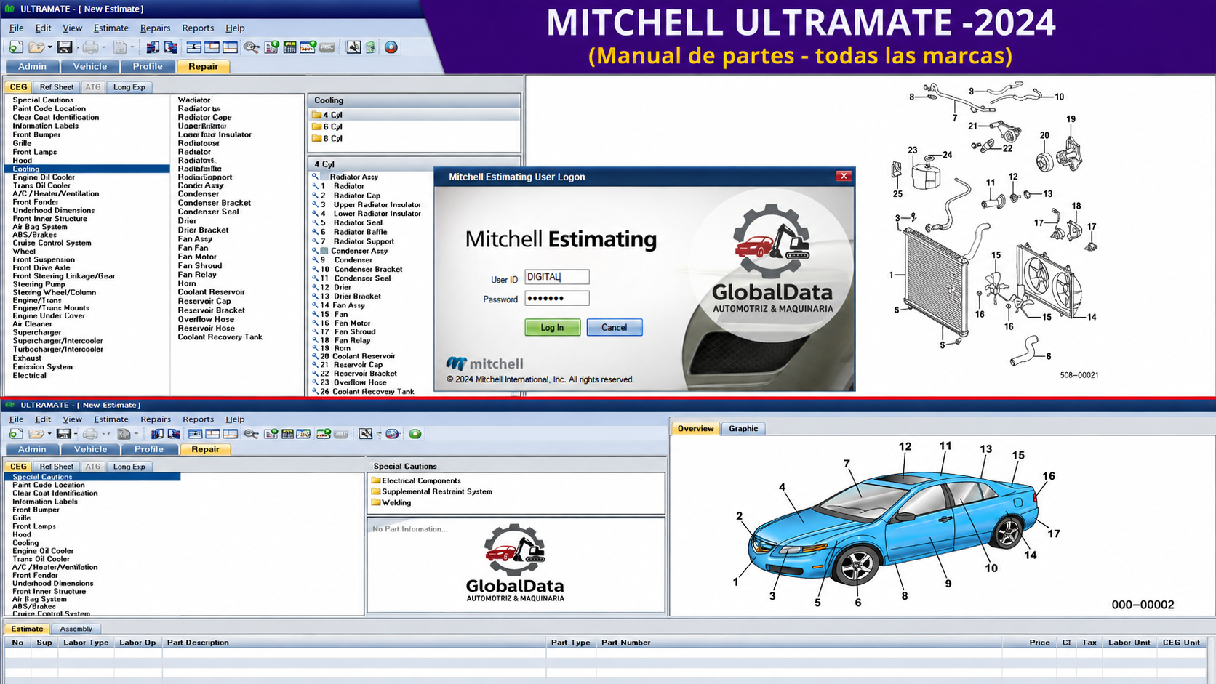Close the Mitchell Estimating User Logon dialog

tap(844, 176)
